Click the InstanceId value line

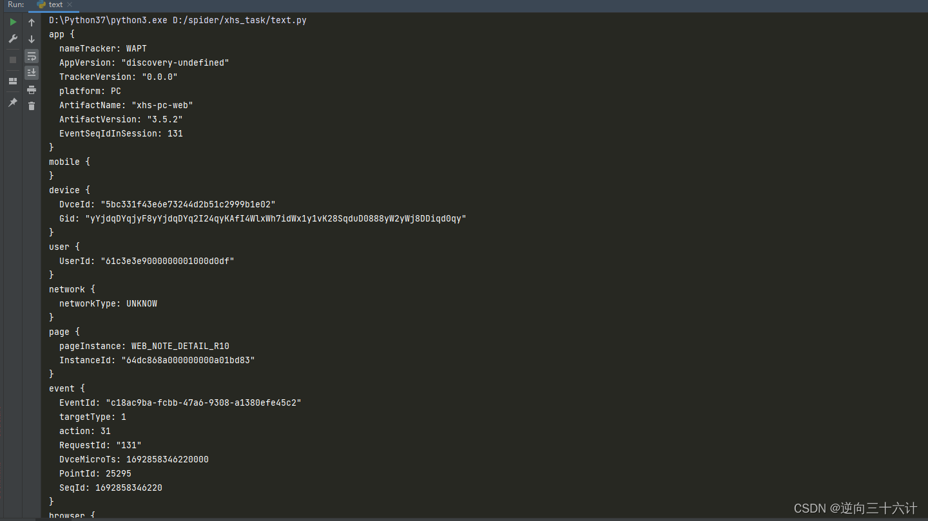157,360
